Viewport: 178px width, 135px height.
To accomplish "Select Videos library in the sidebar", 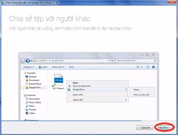I will 32,113.
